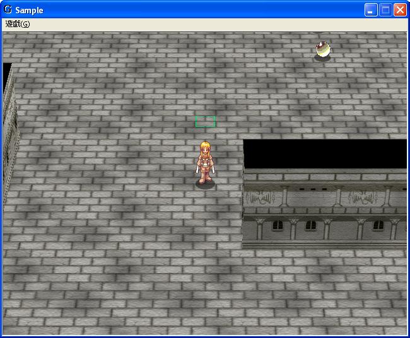Click the middle arched window on building
This screenshot has width=410, height=338.
tap(310, 225)
